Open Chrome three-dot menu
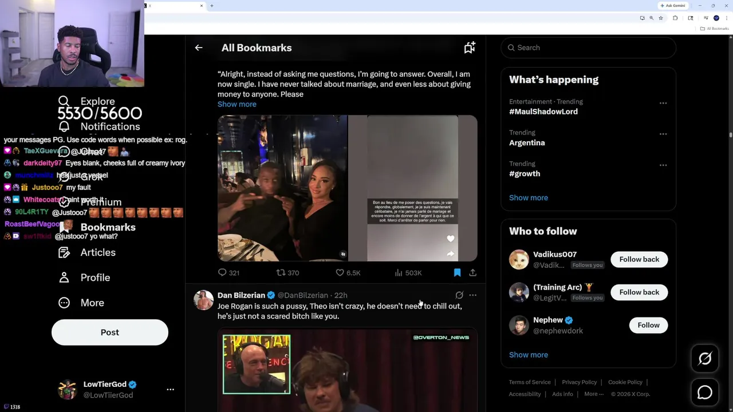Viewport: 733px width, 412px height. click(x=727, y=18)
